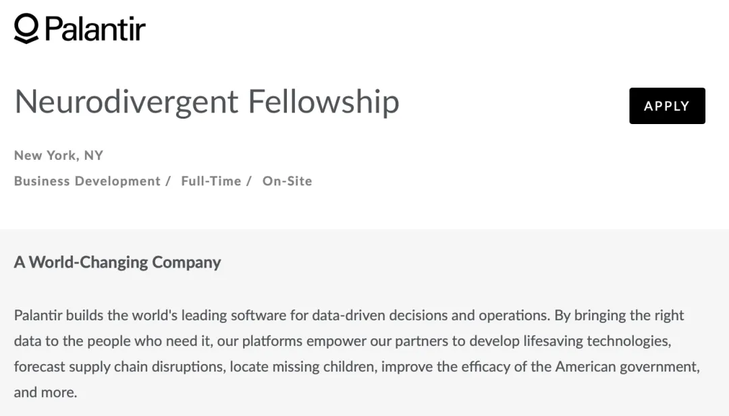Click the word Neurodivergent in the title
This screenshot has height=416, width=729.
[x=127, y=102]
